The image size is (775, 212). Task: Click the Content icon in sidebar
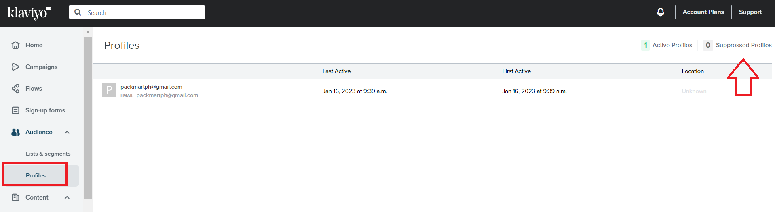click(x=15, y=197)
